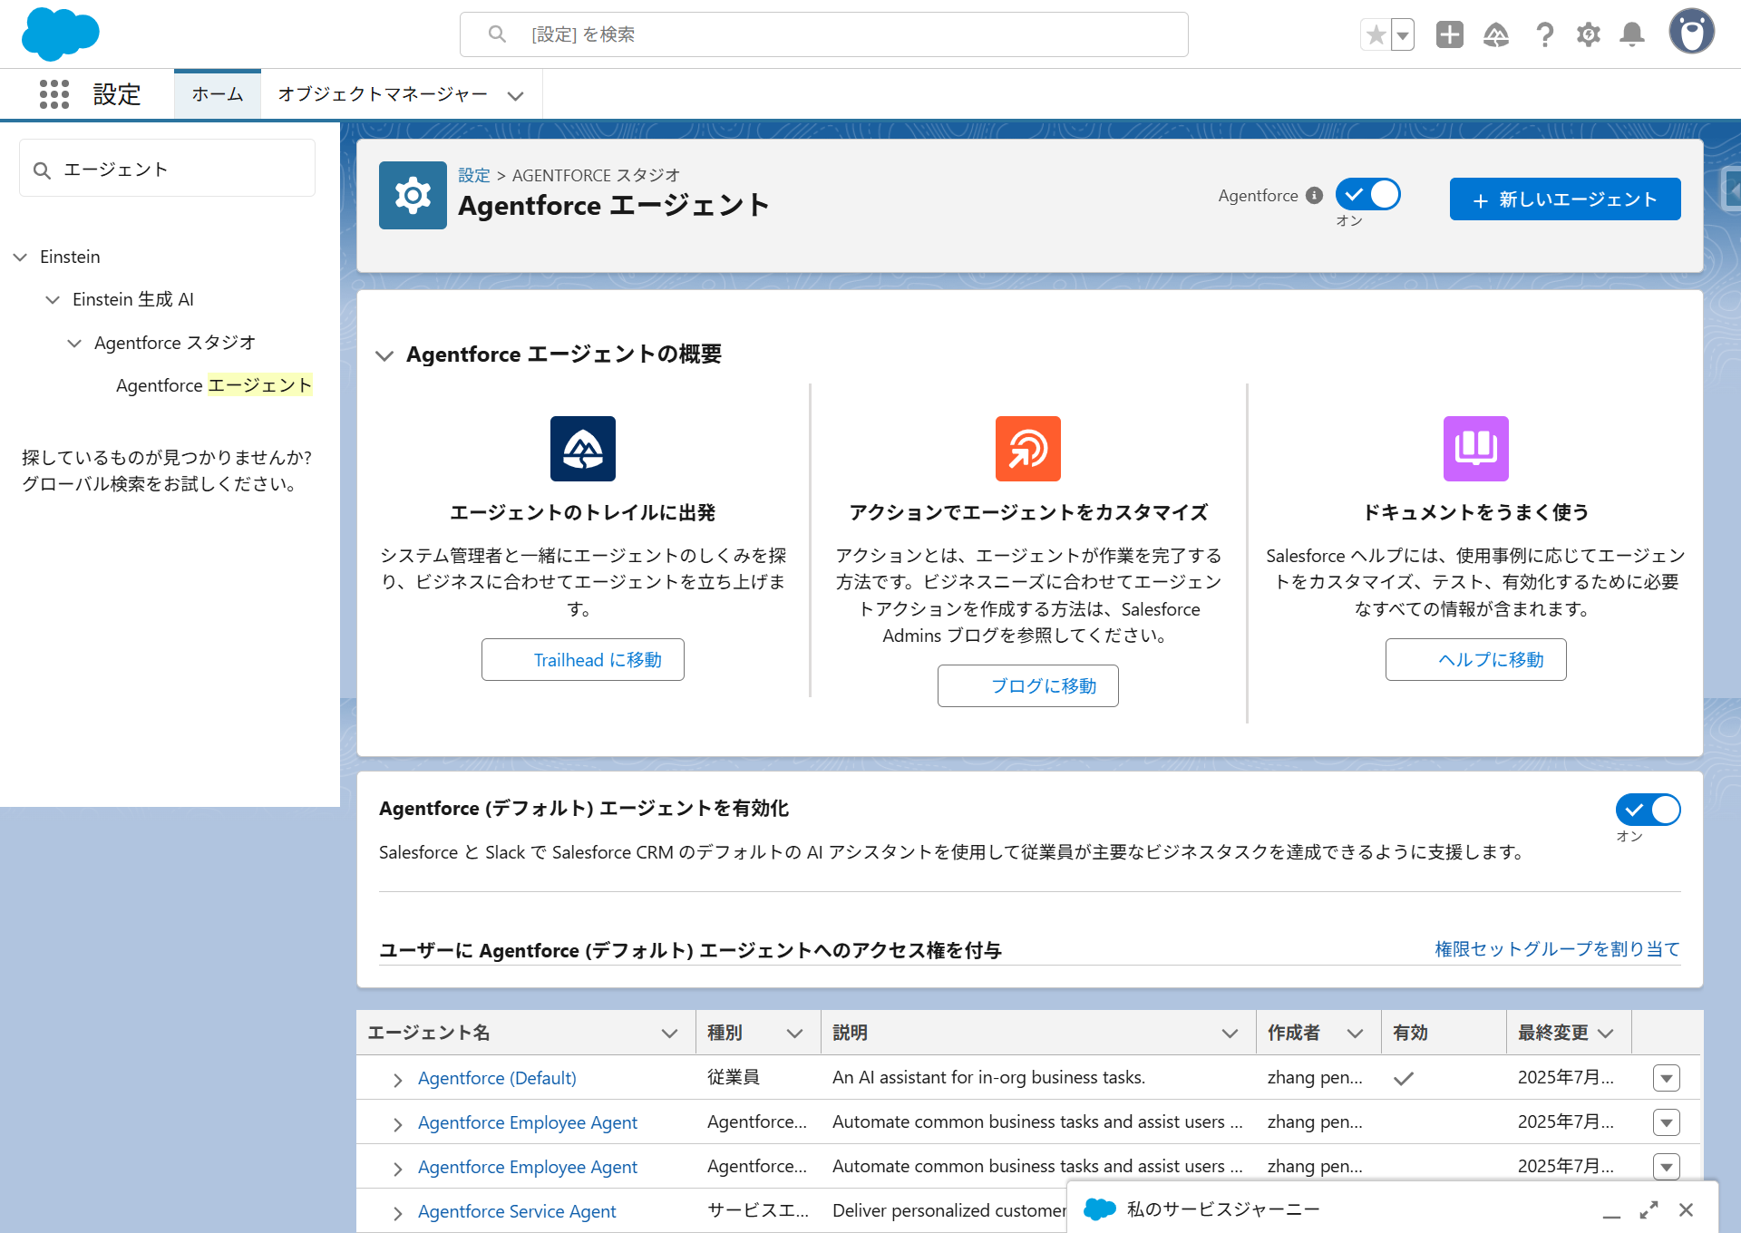1741x1233 pixels.
Task: Switch to the ホーム tab
Action: pos(218,94)
